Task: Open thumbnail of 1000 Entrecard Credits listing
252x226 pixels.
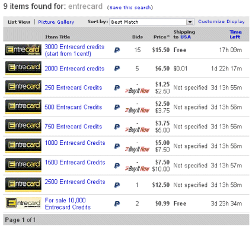Action: (23, 146)
